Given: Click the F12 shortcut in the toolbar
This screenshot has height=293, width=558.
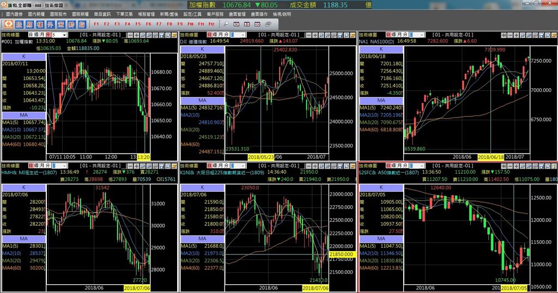Looking at the screenshot, I should pos(211,24).
